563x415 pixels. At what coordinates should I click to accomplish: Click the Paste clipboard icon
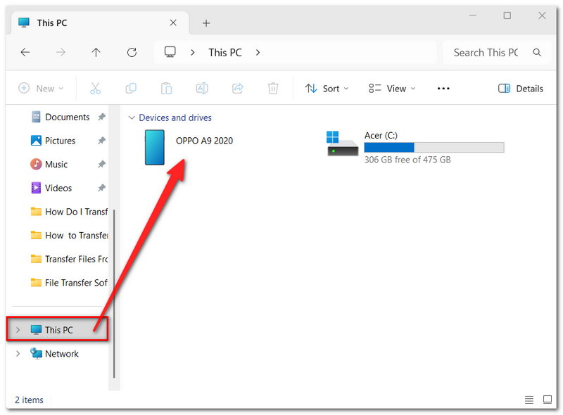[x=166, y=89]
